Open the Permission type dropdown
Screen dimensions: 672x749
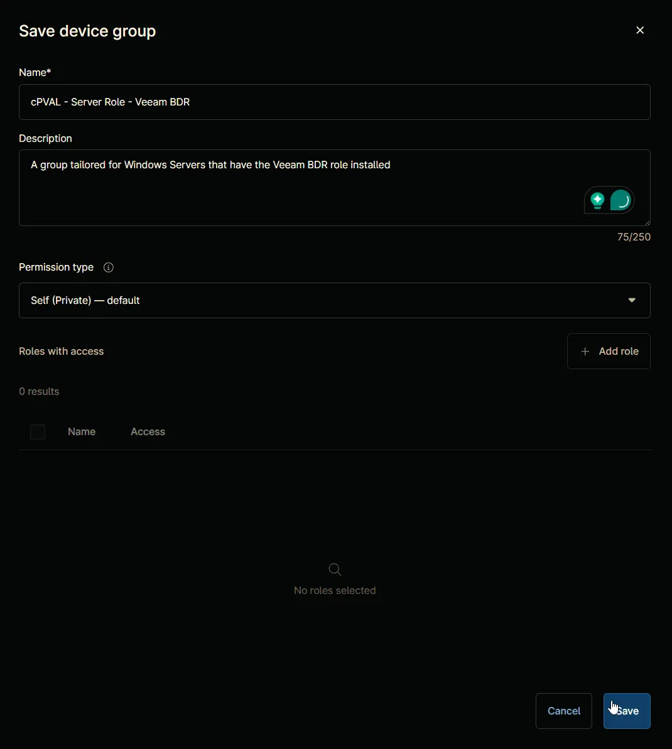coord(335,301)
